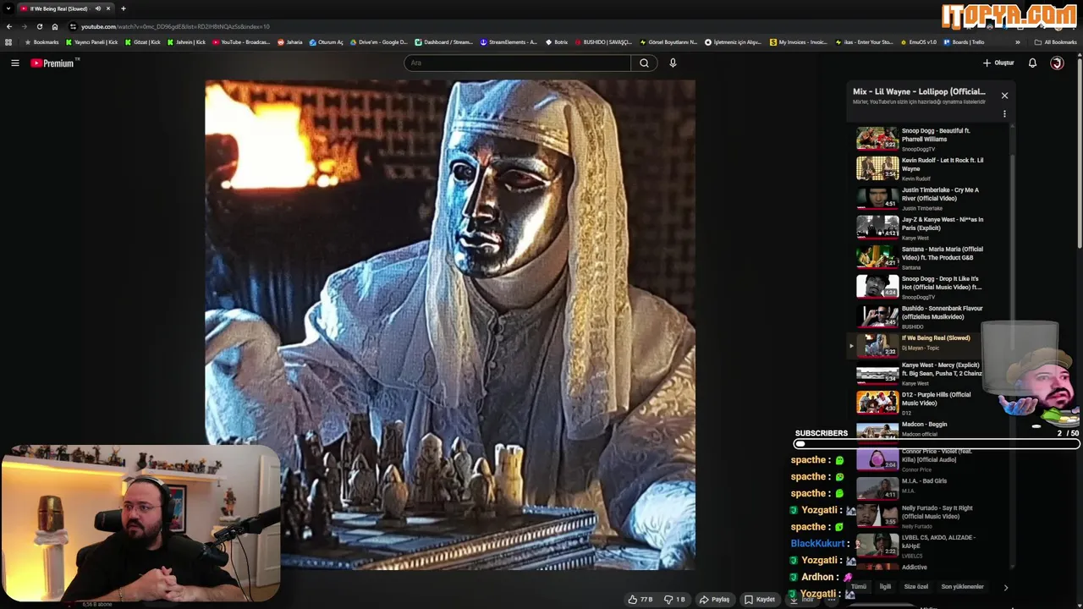Viewport: 1083px width, 609px height.
Task: Select the Size özel filter chip
Action: click(x=915, y=586)
